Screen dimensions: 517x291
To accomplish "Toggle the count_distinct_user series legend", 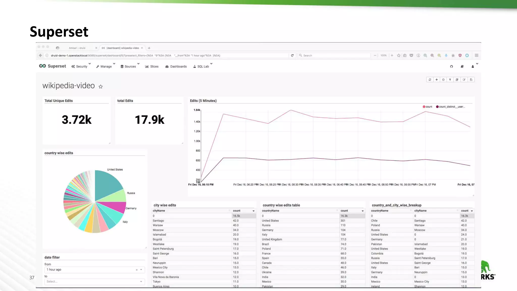I will tap(450, 107).
